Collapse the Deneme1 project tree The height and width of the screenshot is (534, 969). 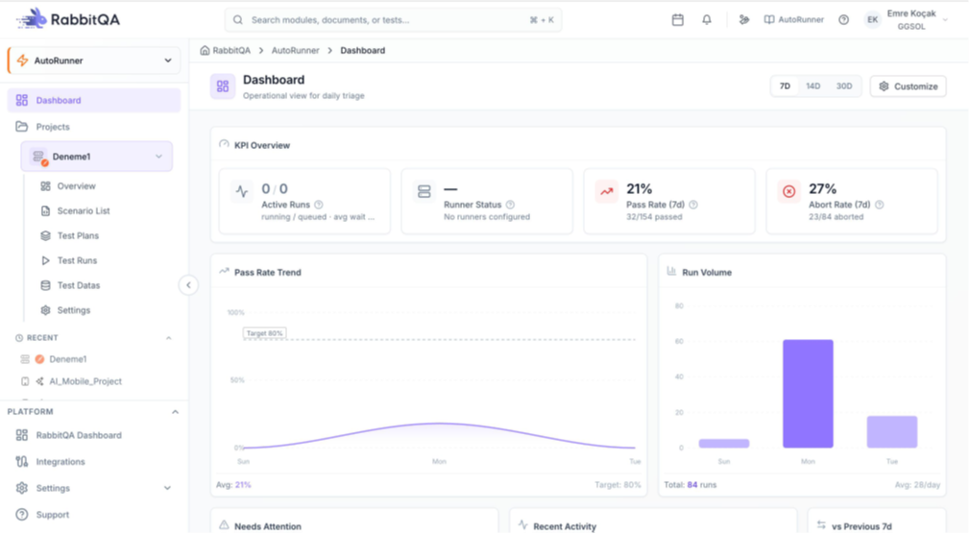point(159,157)
